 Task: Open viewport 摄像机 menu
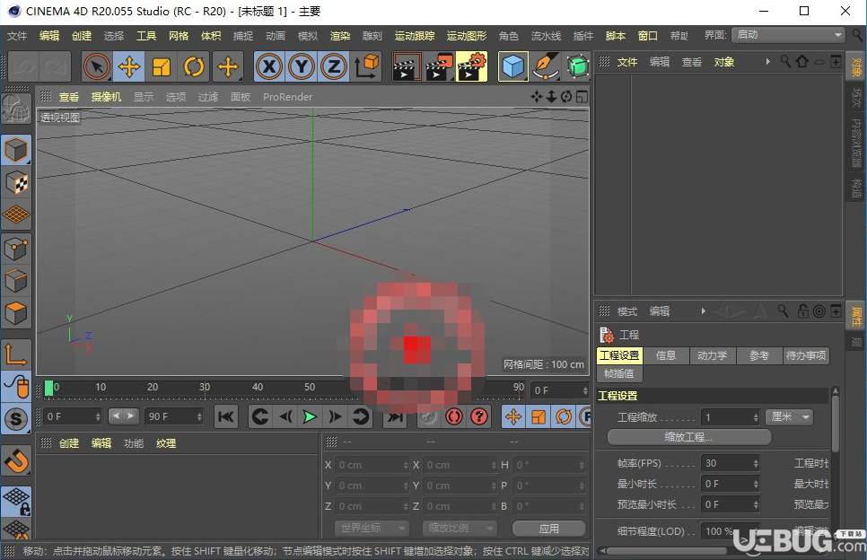[x=106, y=97]
